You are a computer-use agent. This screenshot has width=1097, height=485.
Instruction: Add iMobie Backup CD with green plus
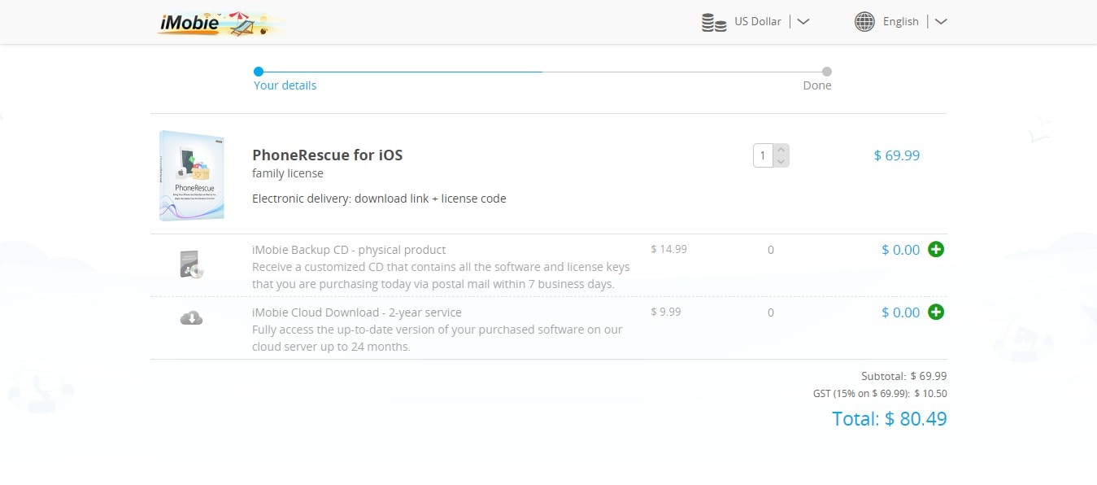[x=936, y=250]
